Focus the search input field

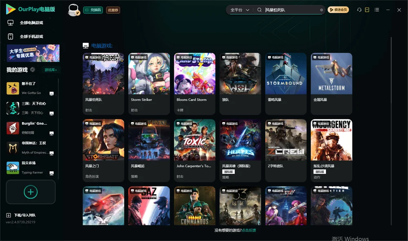click(x=292, y=10)
